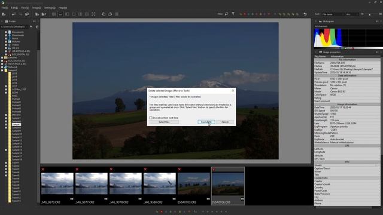383x215 pixels.
Task: Click the icon at bottom-right of 250A0706.CR3 thumbnail
Action: (x=242, y=199)
